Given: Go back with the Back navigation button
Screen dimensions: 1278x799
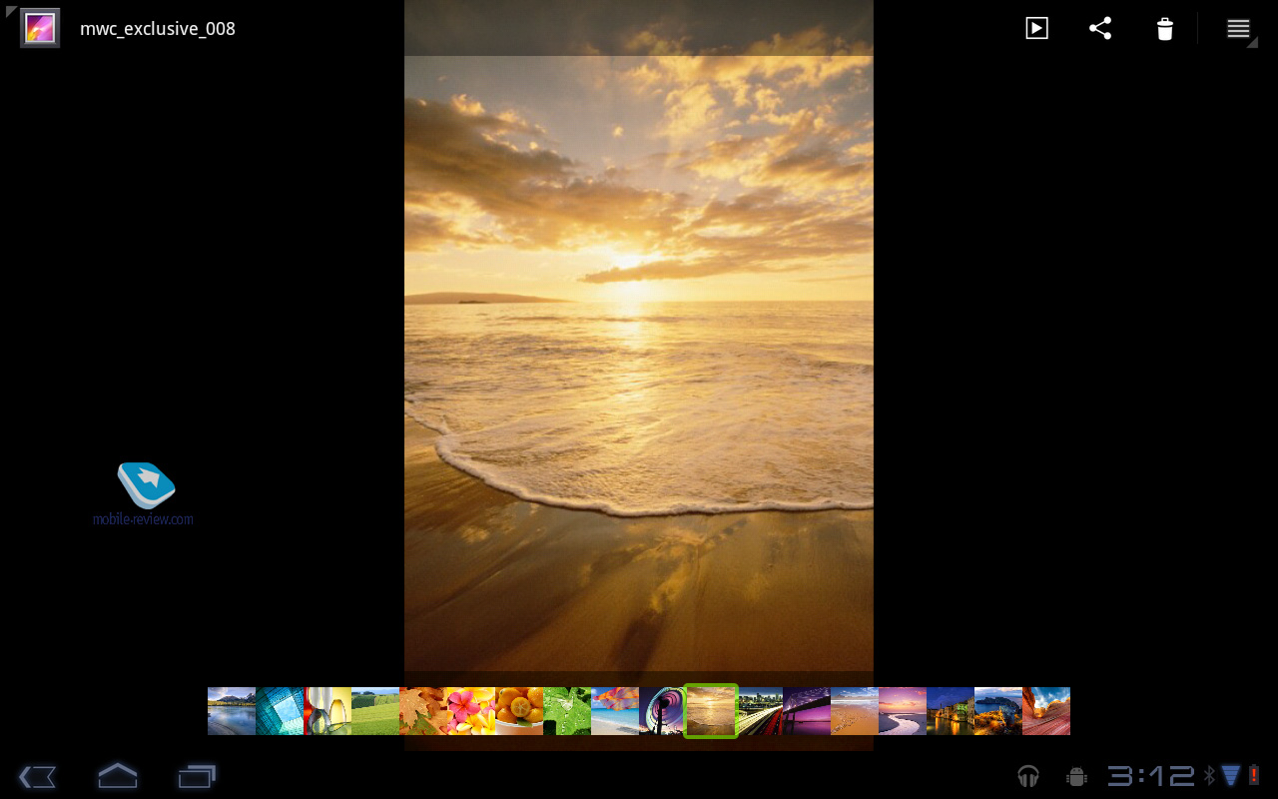Looking at the screenshot, I should pyautogui.click(x=37, y=776).
